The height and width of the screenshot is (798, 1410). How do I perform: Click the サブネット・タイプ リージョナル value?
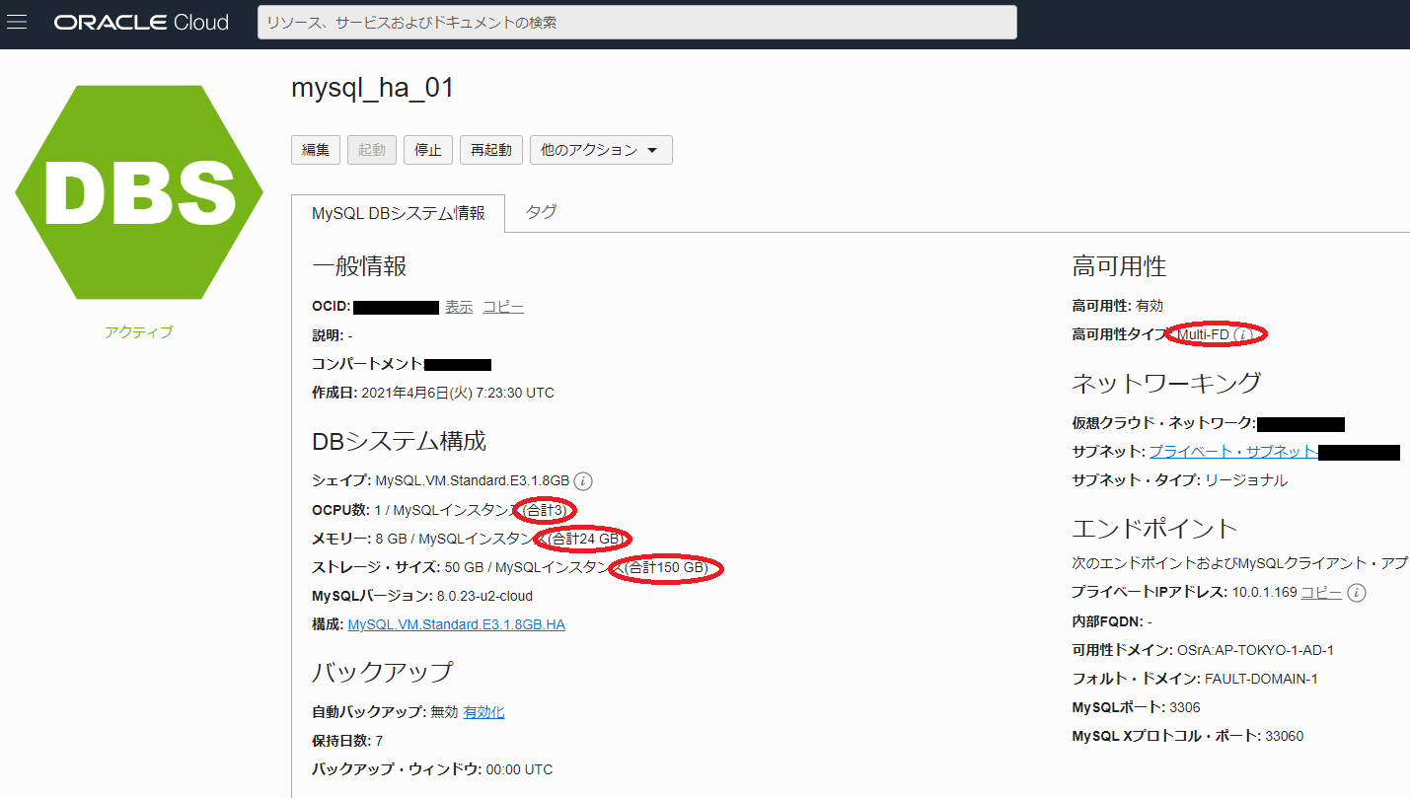coord(1246,480)
